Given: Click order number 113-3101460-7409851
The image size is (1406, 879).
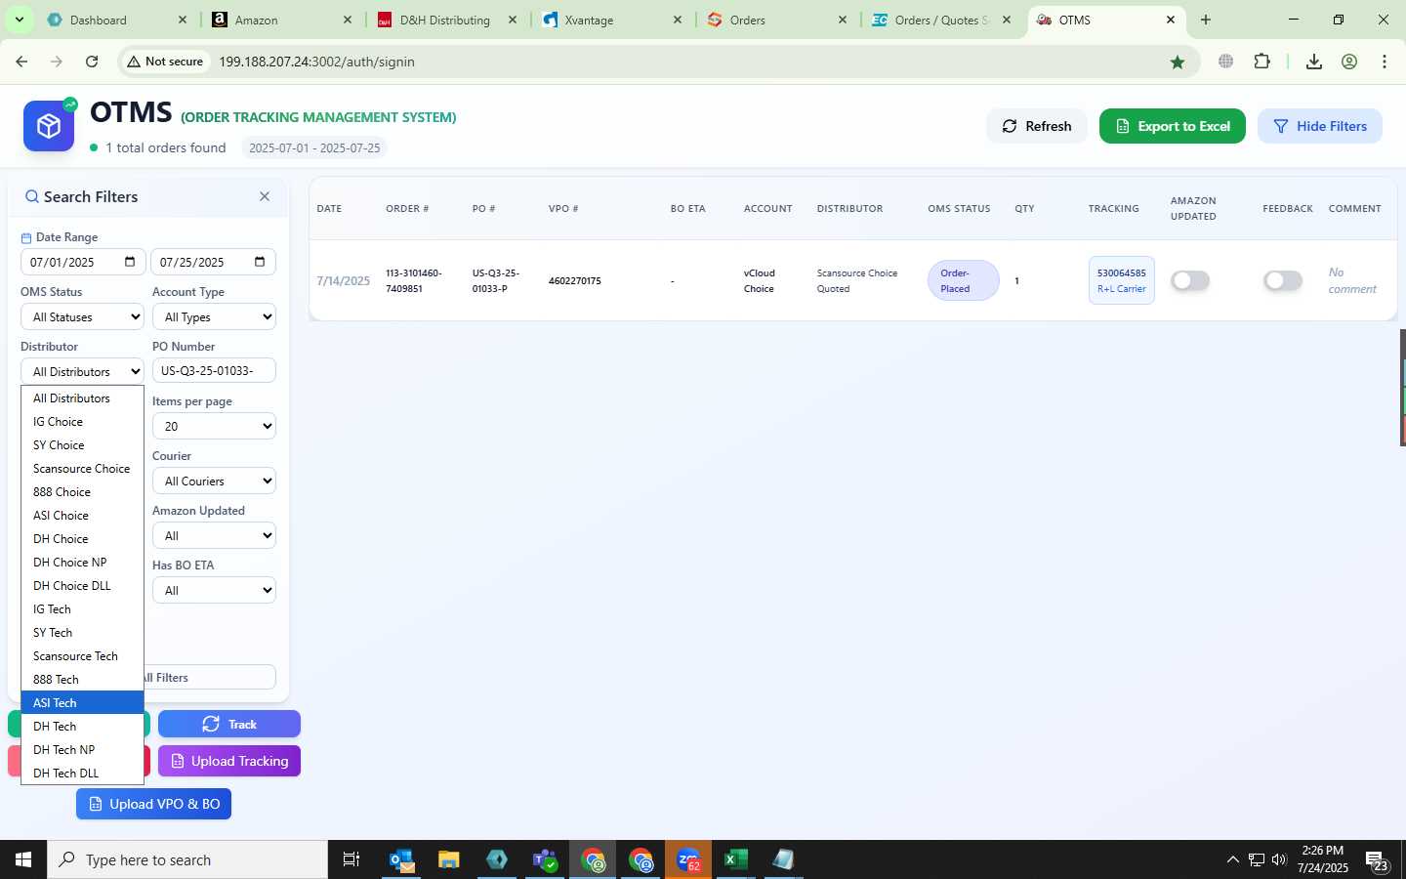Looking at the screenshot, I should [413, 280].
